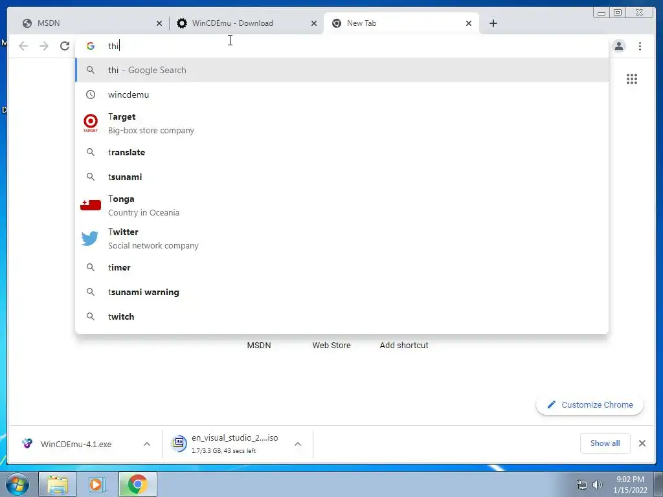Viewport: 663px width, 497px height.
Task: Open a new tab with plus button
Action: [493, 23]
